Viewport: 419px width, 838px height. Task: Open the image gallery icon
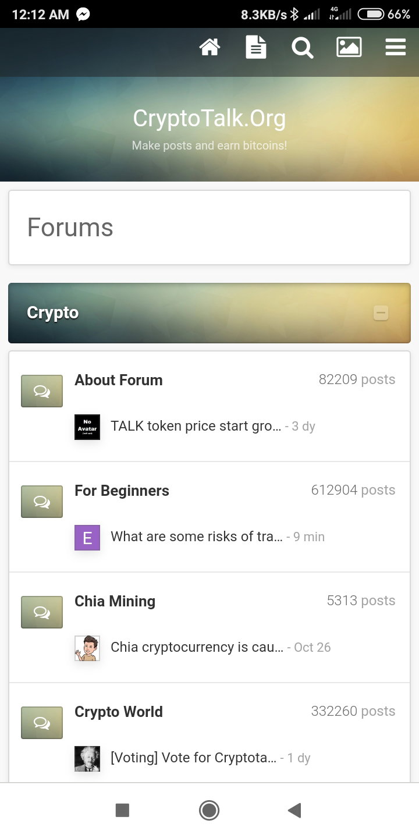click(349, 47)
